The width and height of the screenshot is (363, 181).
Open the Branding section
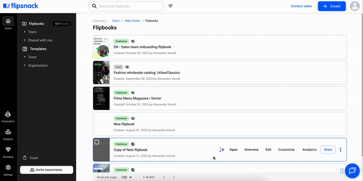(8, 152)
